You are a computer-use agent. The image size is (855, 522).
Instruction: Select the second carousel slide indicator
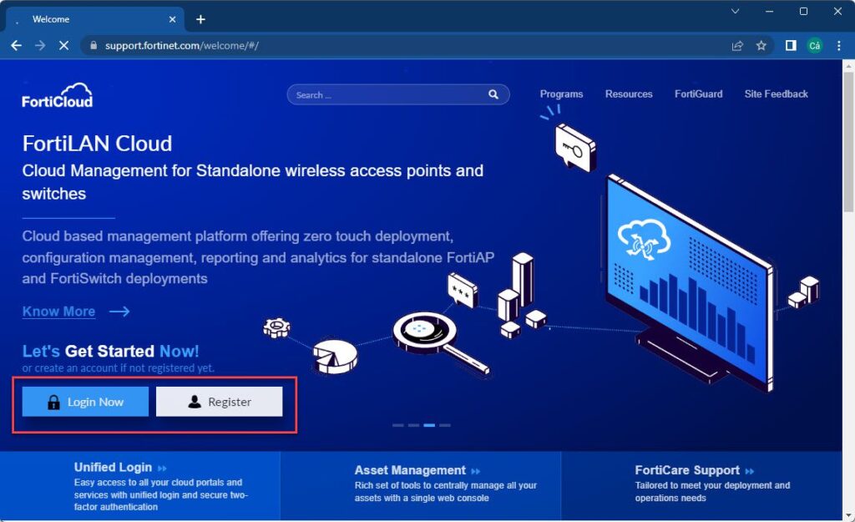(x=414, y=425)
